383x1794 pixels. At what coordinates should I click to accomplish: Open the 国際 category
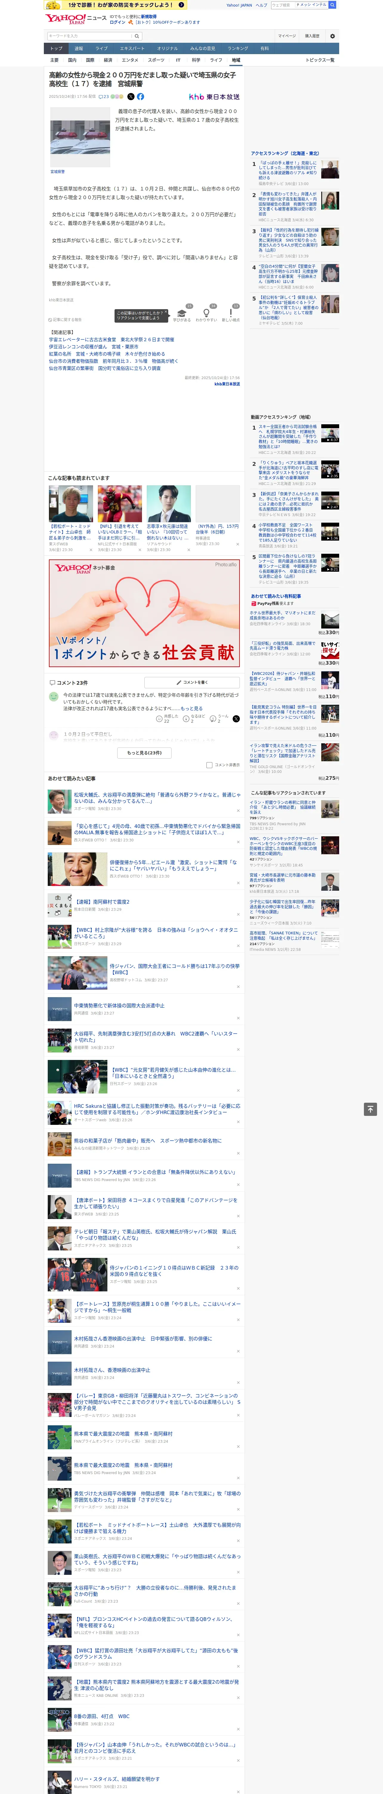[x=90, y=60]
